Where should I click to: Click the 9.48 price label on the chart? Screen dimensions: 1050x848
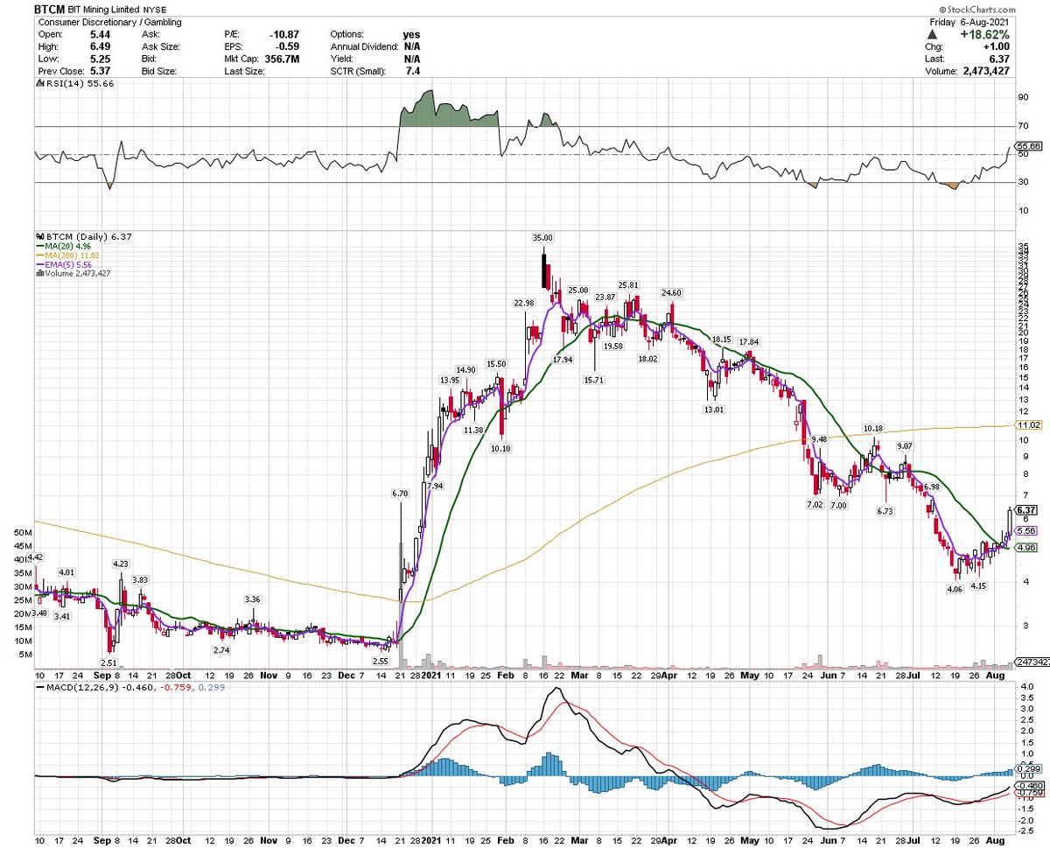point(820,438)
